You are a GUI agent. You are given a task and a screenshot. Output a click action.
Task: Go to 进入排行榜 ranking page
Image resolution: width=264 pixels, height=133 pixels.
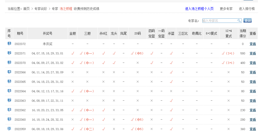pos(247,9)
